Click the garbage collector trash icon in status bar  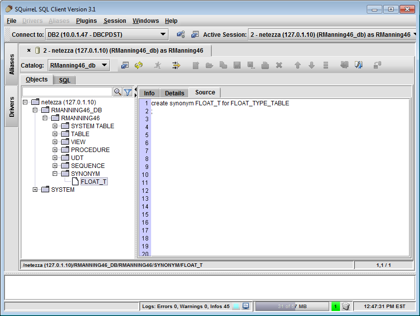[x=346, y=306]
